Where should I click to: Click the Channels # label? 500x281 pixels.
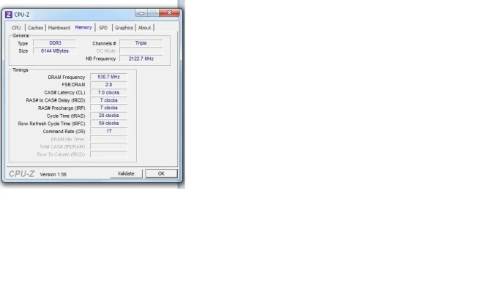tap(104, 43)
